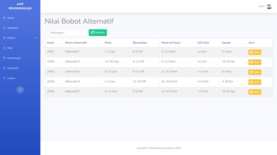The image size is (277, 155).
Task: Click Ubah for Alternatif 2
Action: (x=255, y=62)
